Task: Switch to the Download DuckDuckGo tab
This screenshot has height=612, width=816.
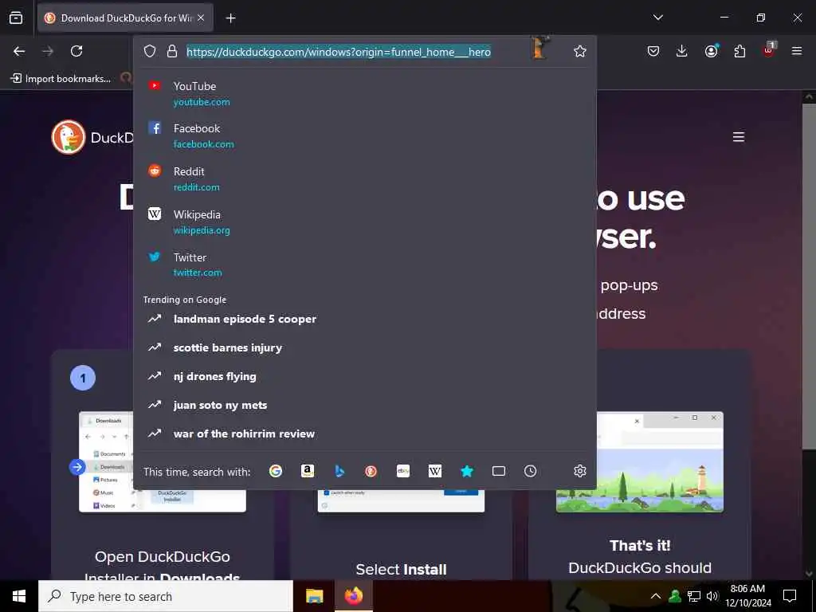Action: point(125,18)
